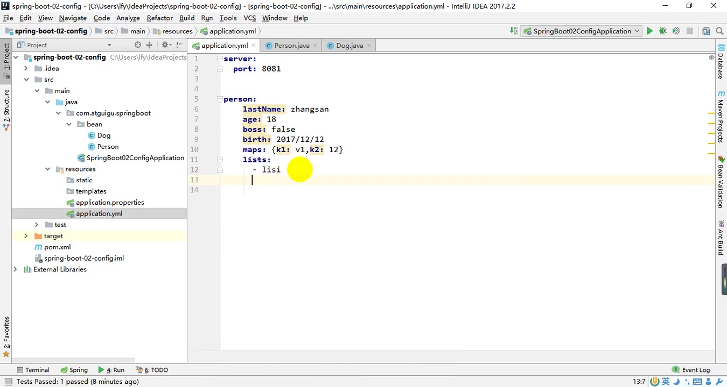The width and height of the screenshot is (727, 387).
Task: Collapse the bean package arrow
Action: coord(69,124)
